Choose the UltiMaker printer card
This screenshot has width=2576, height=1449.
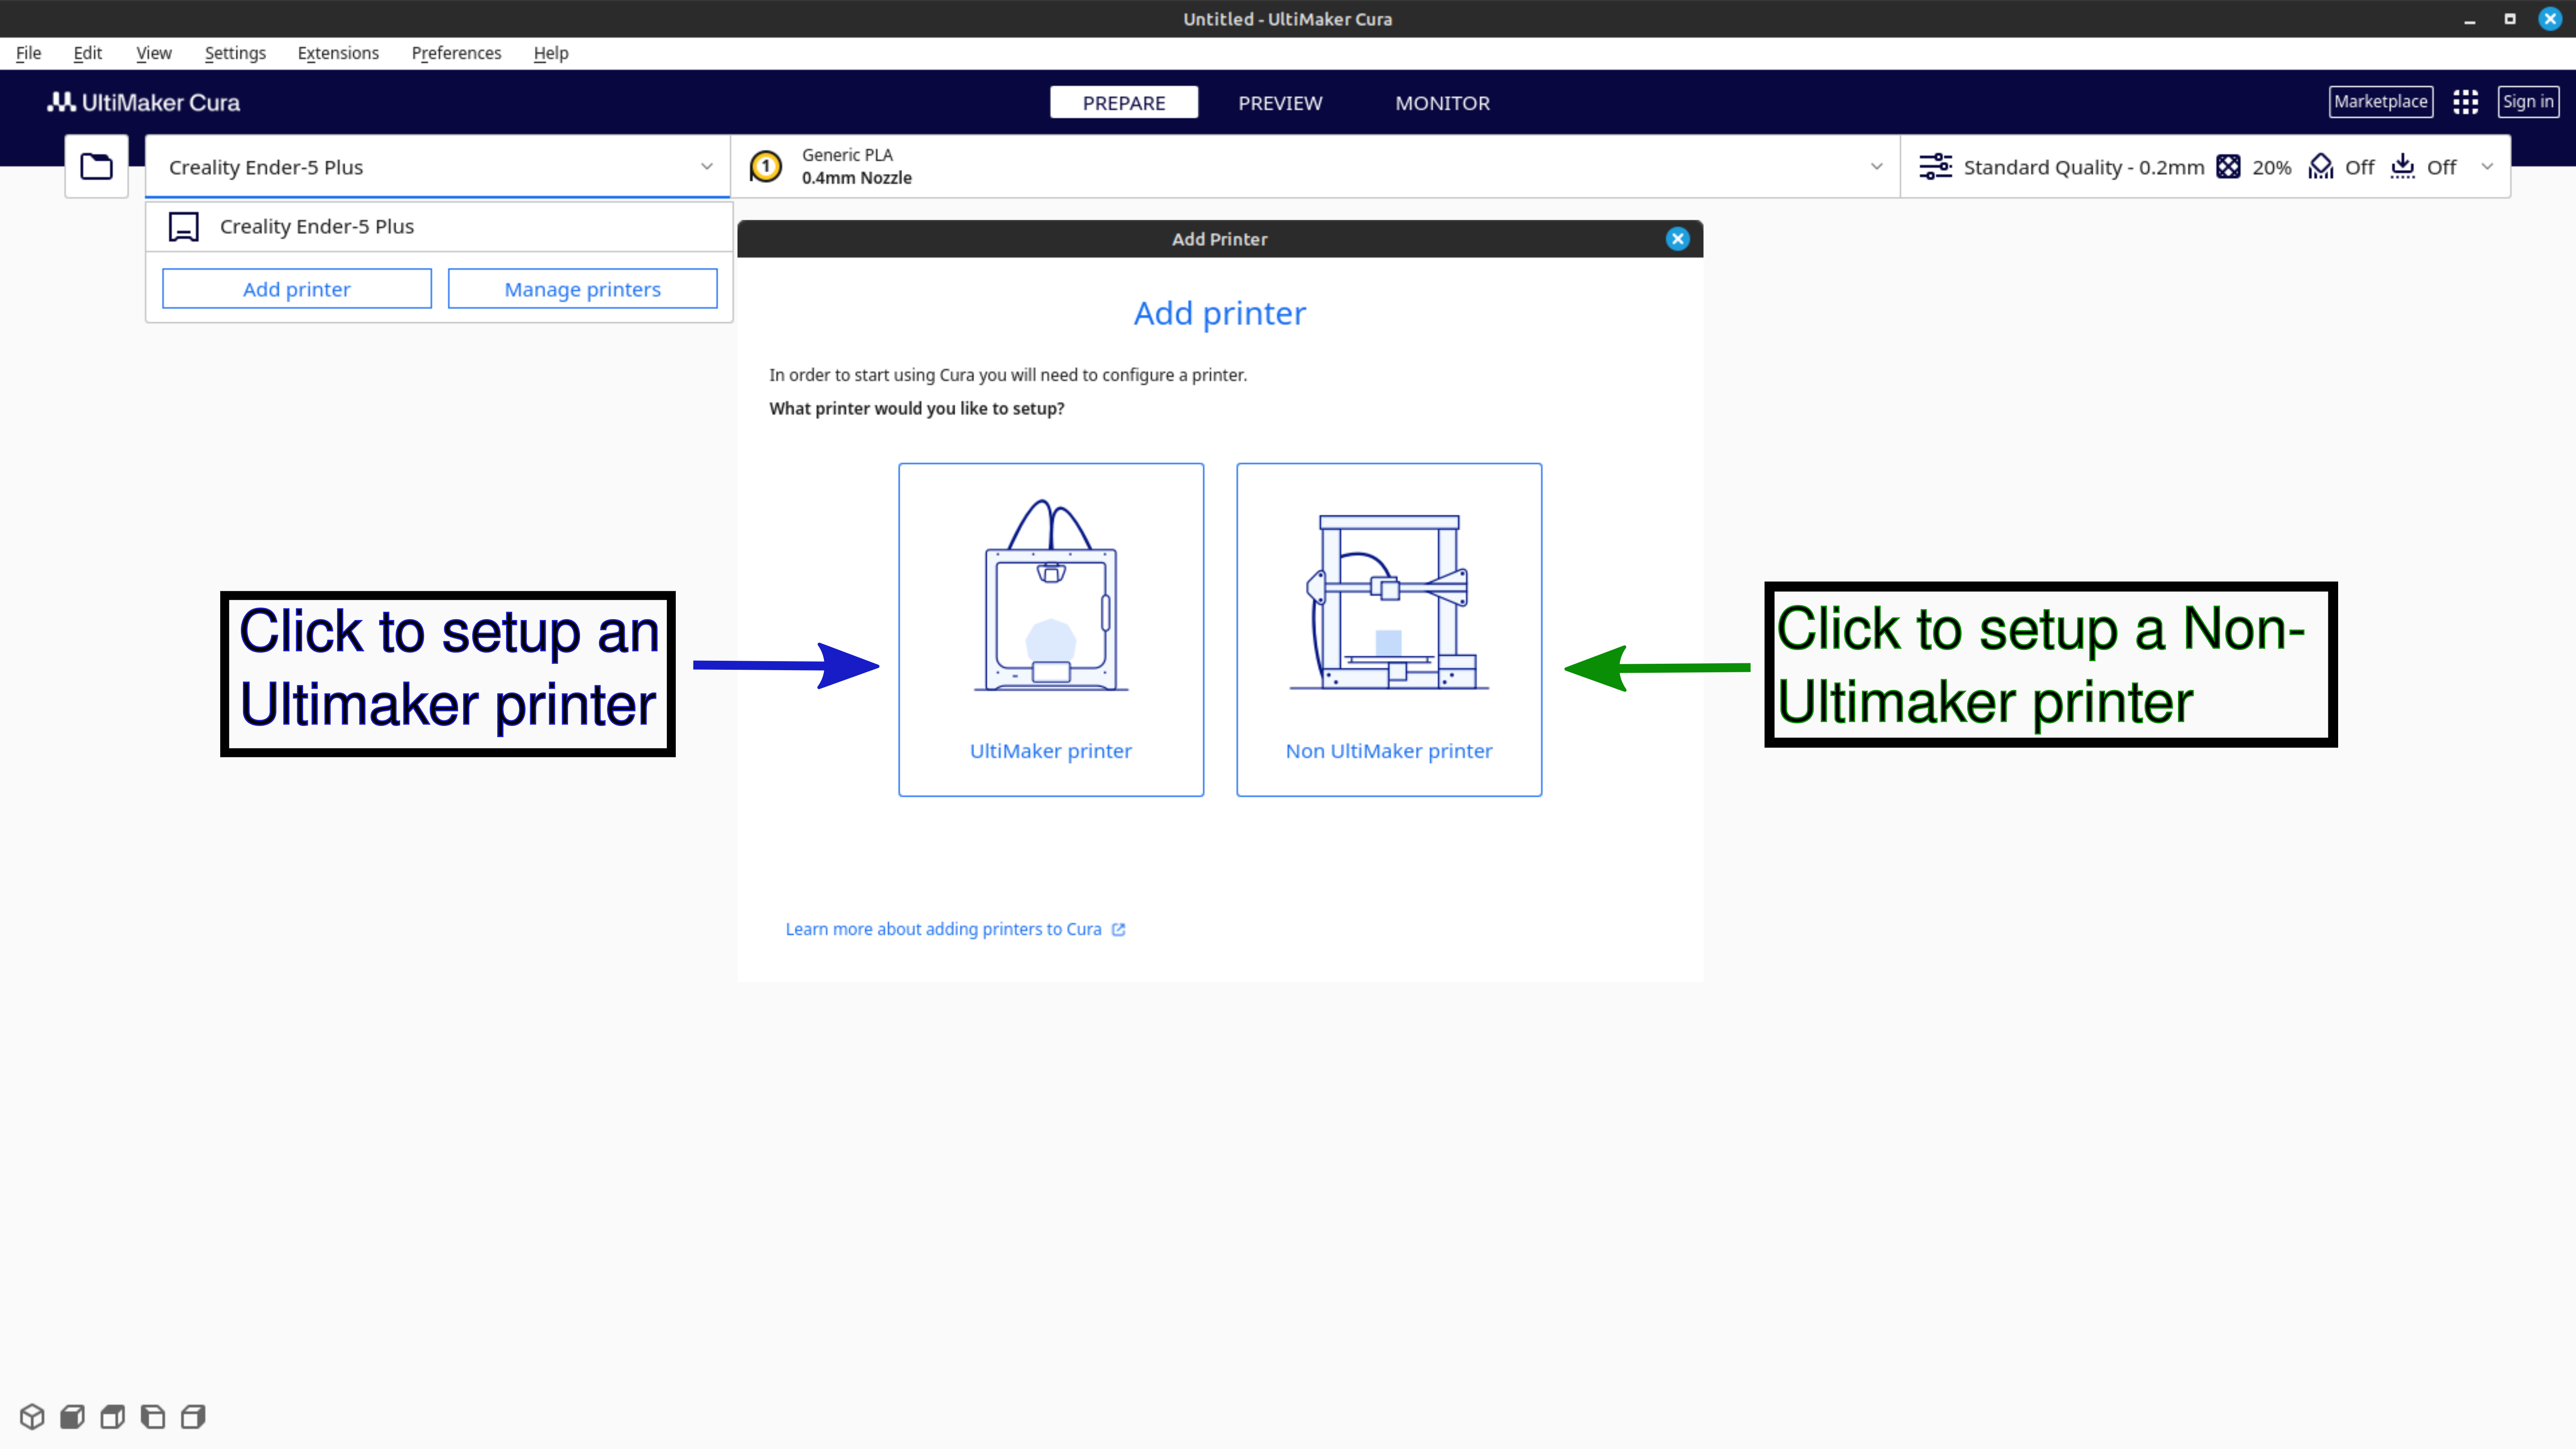point(1051,629)
